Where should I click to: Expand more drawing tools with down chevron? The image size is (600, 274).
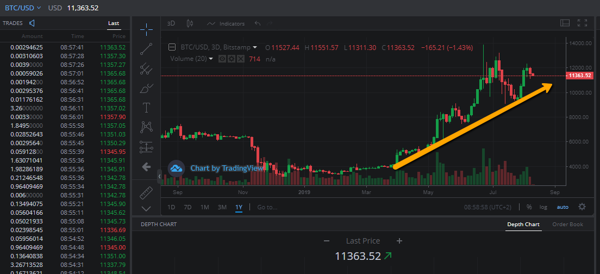pos(146,209)
